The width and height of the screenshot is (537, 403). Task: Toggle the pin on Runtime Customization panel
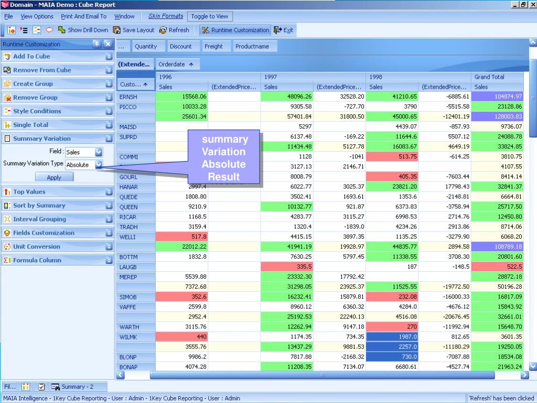[x=96, y=44]
